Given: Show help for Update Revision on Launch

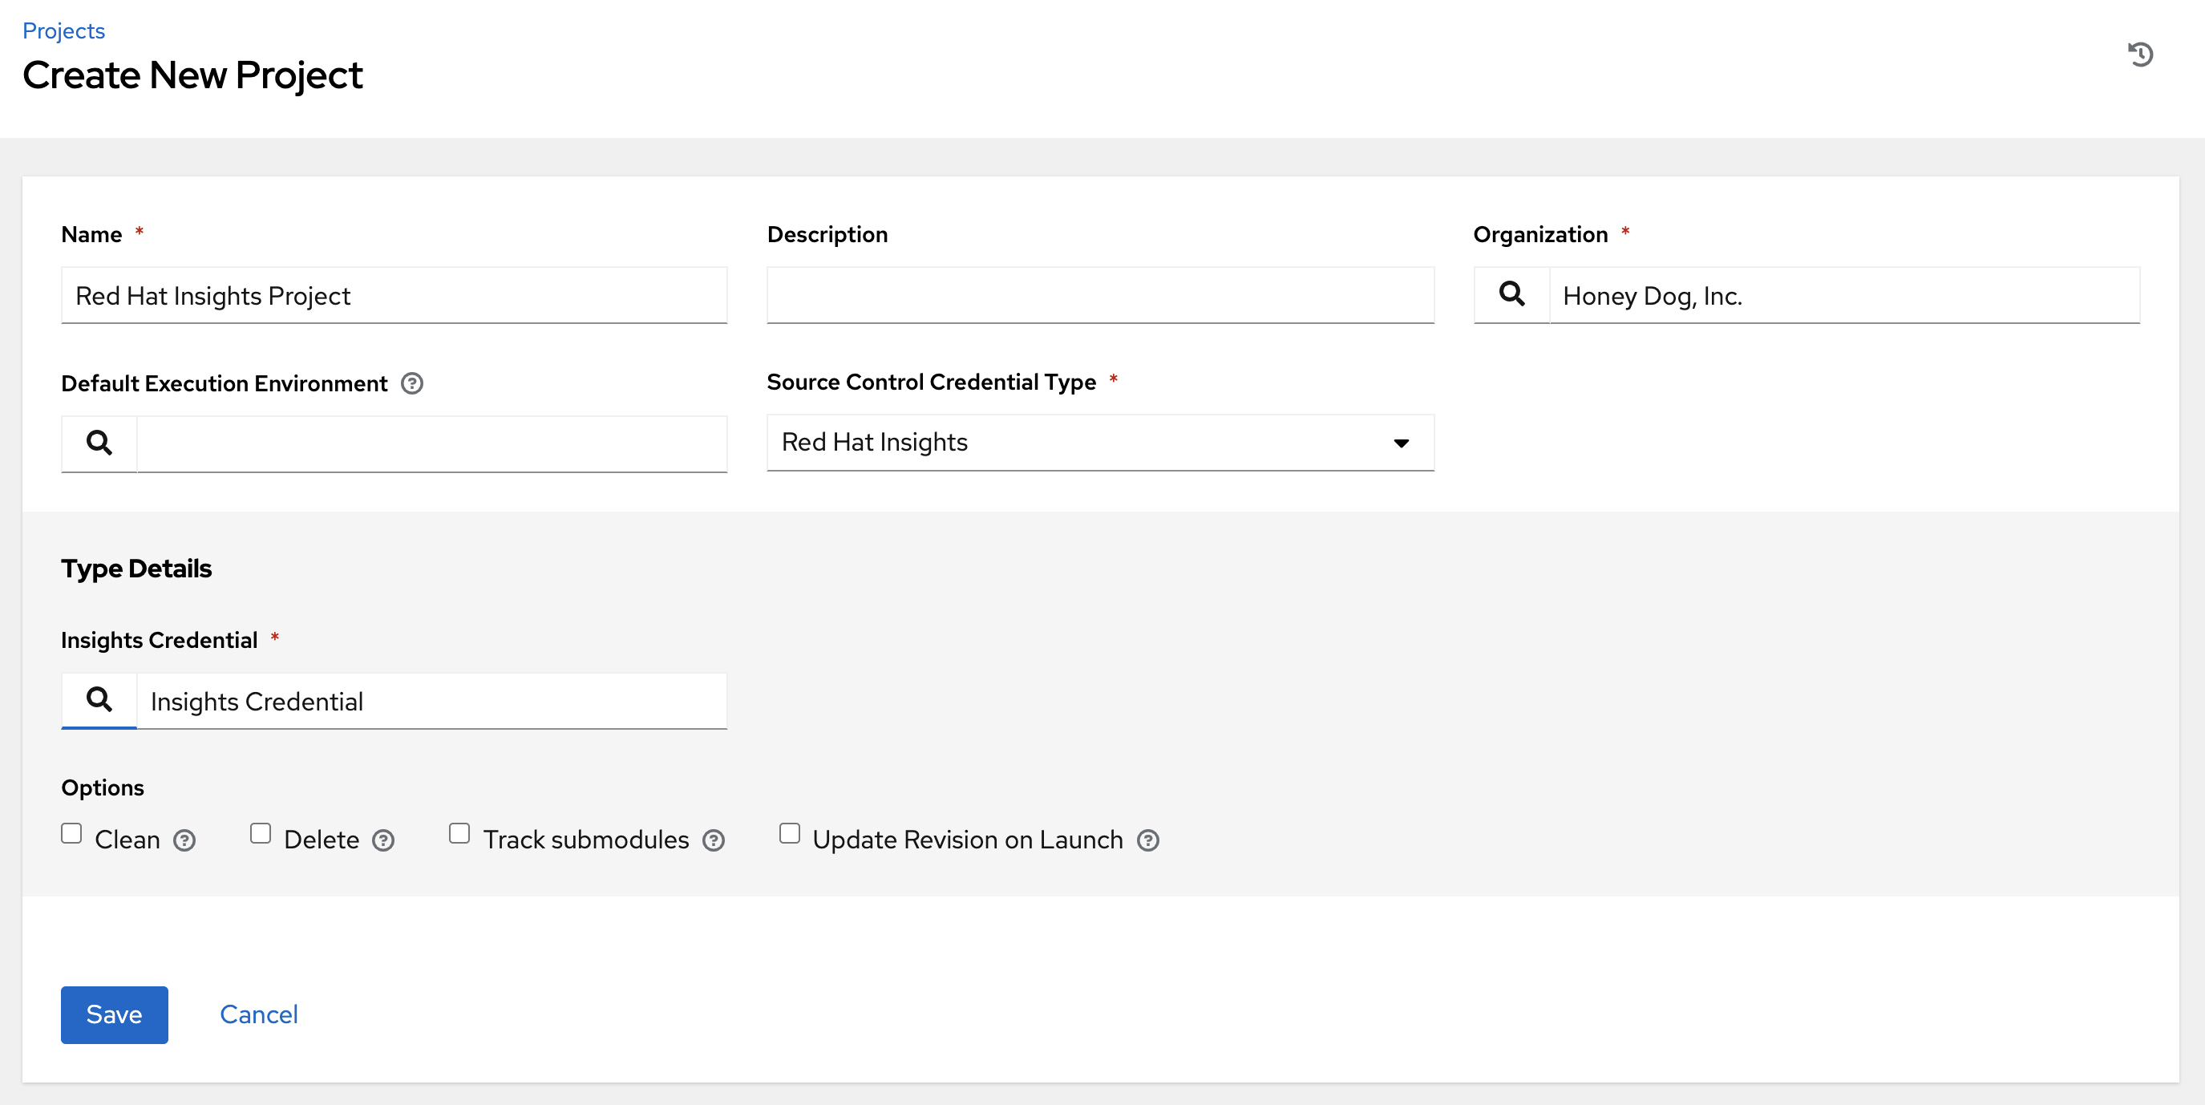Looking at the screenshot, I should (x=1149, y=840).
